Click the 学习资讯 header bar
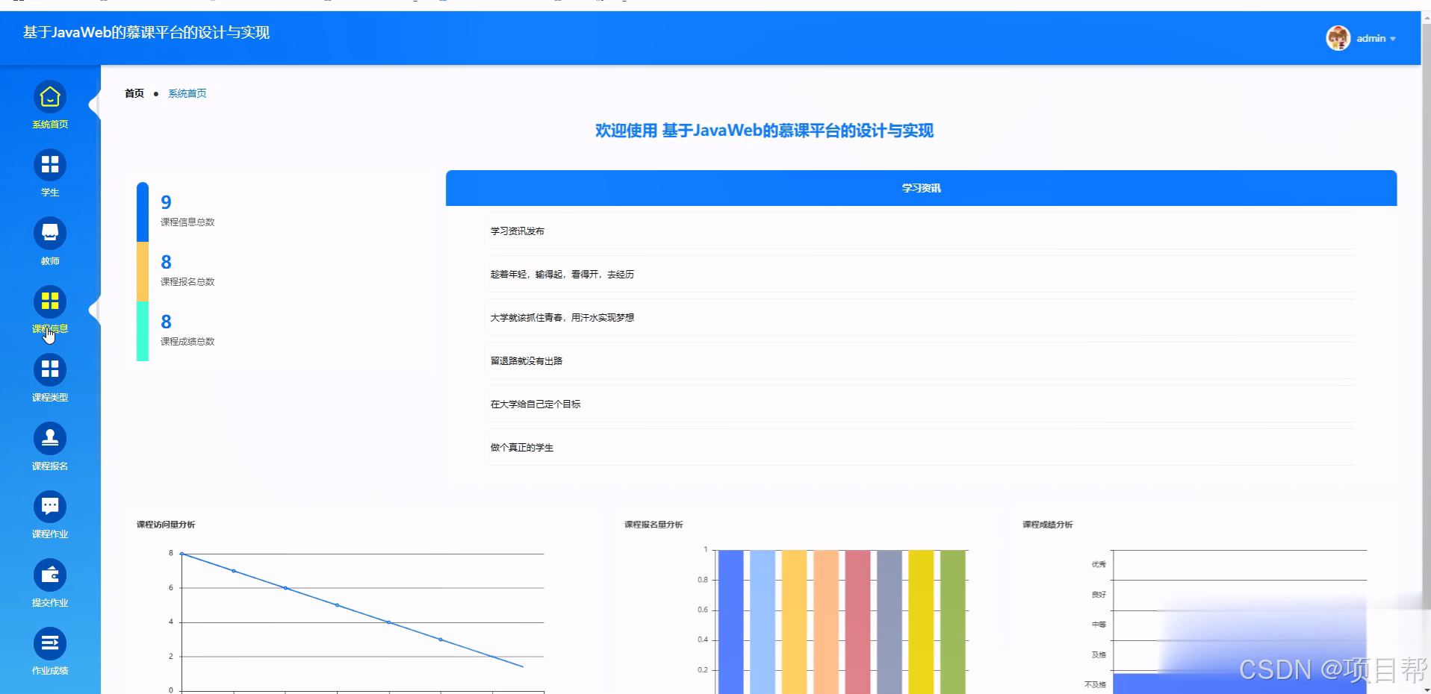Screen dimensions: 1431x694 [x=920, y=187]
